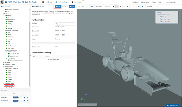Open the surfaces display dropdown

(x=109, y=6)
